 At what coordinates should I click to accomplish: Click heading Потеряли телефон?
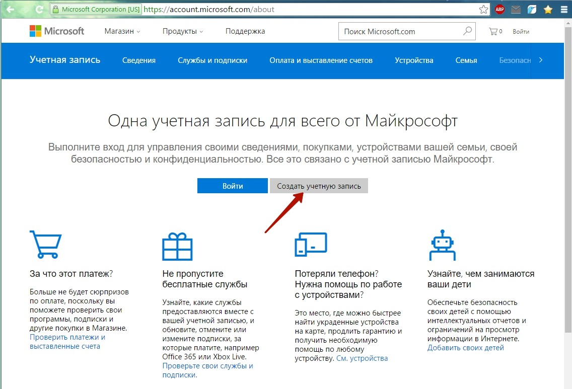click(x=336, y=274)
